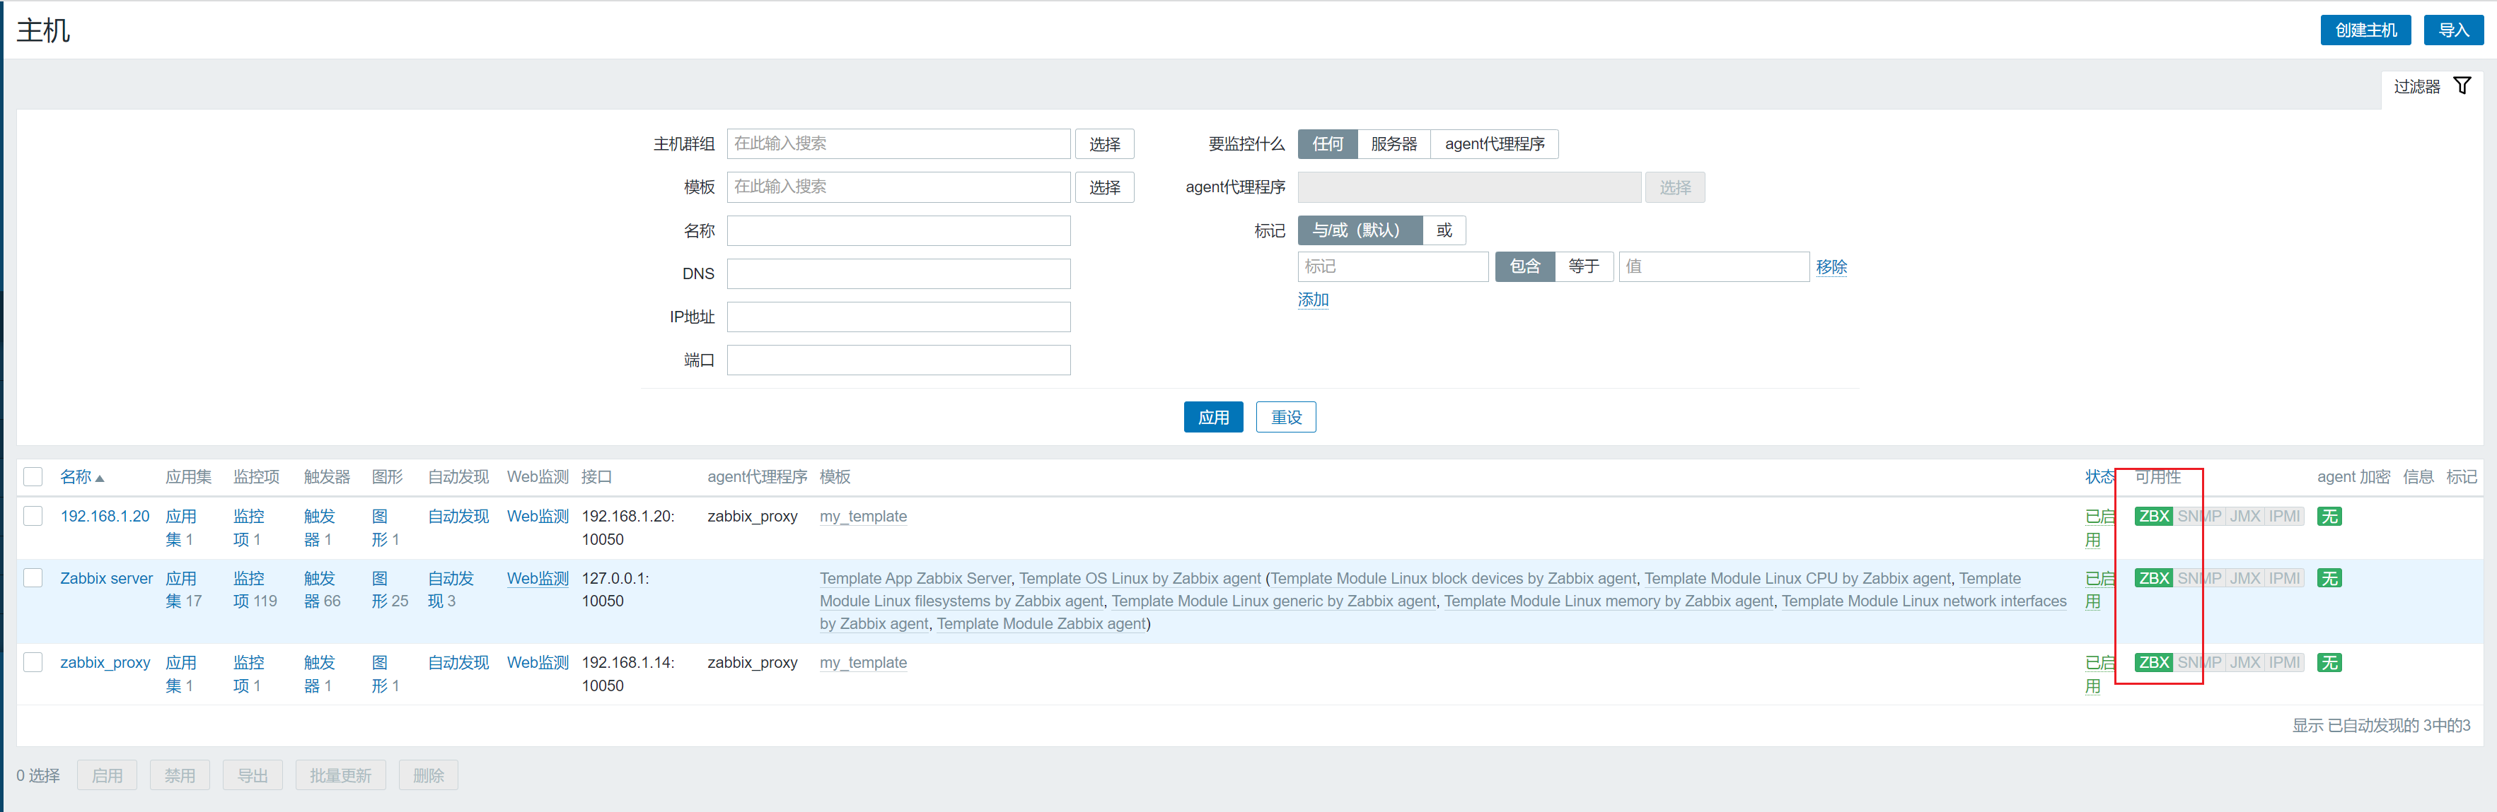Click the JMX badge for Zabbix server

pyautogui.click(x=2245, y=579)
